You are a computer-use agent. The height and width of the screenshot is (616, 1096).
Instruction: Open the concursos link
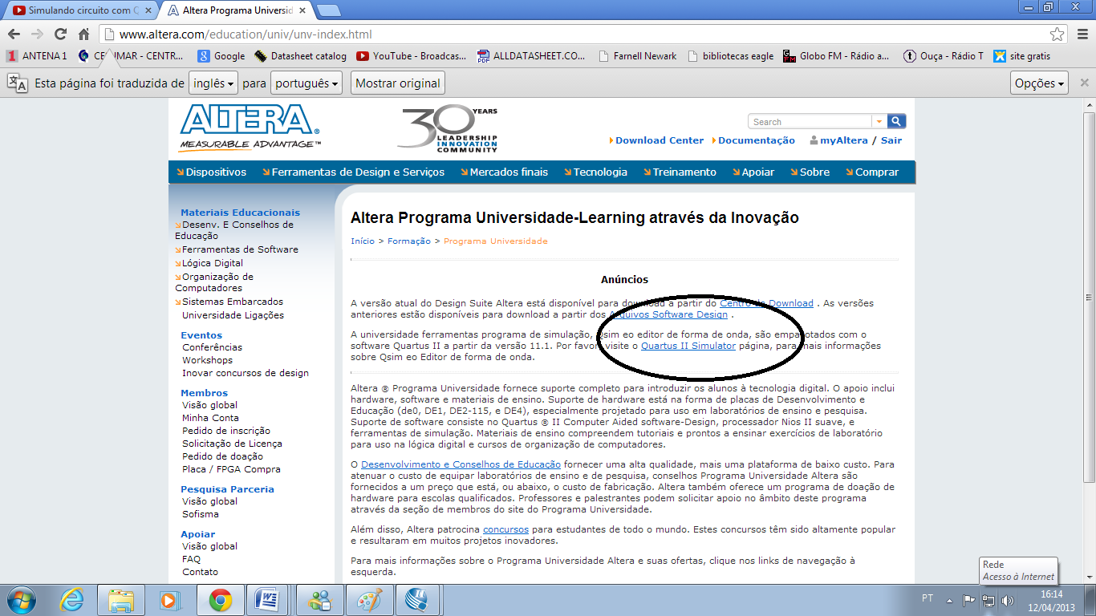pos(505,530)
